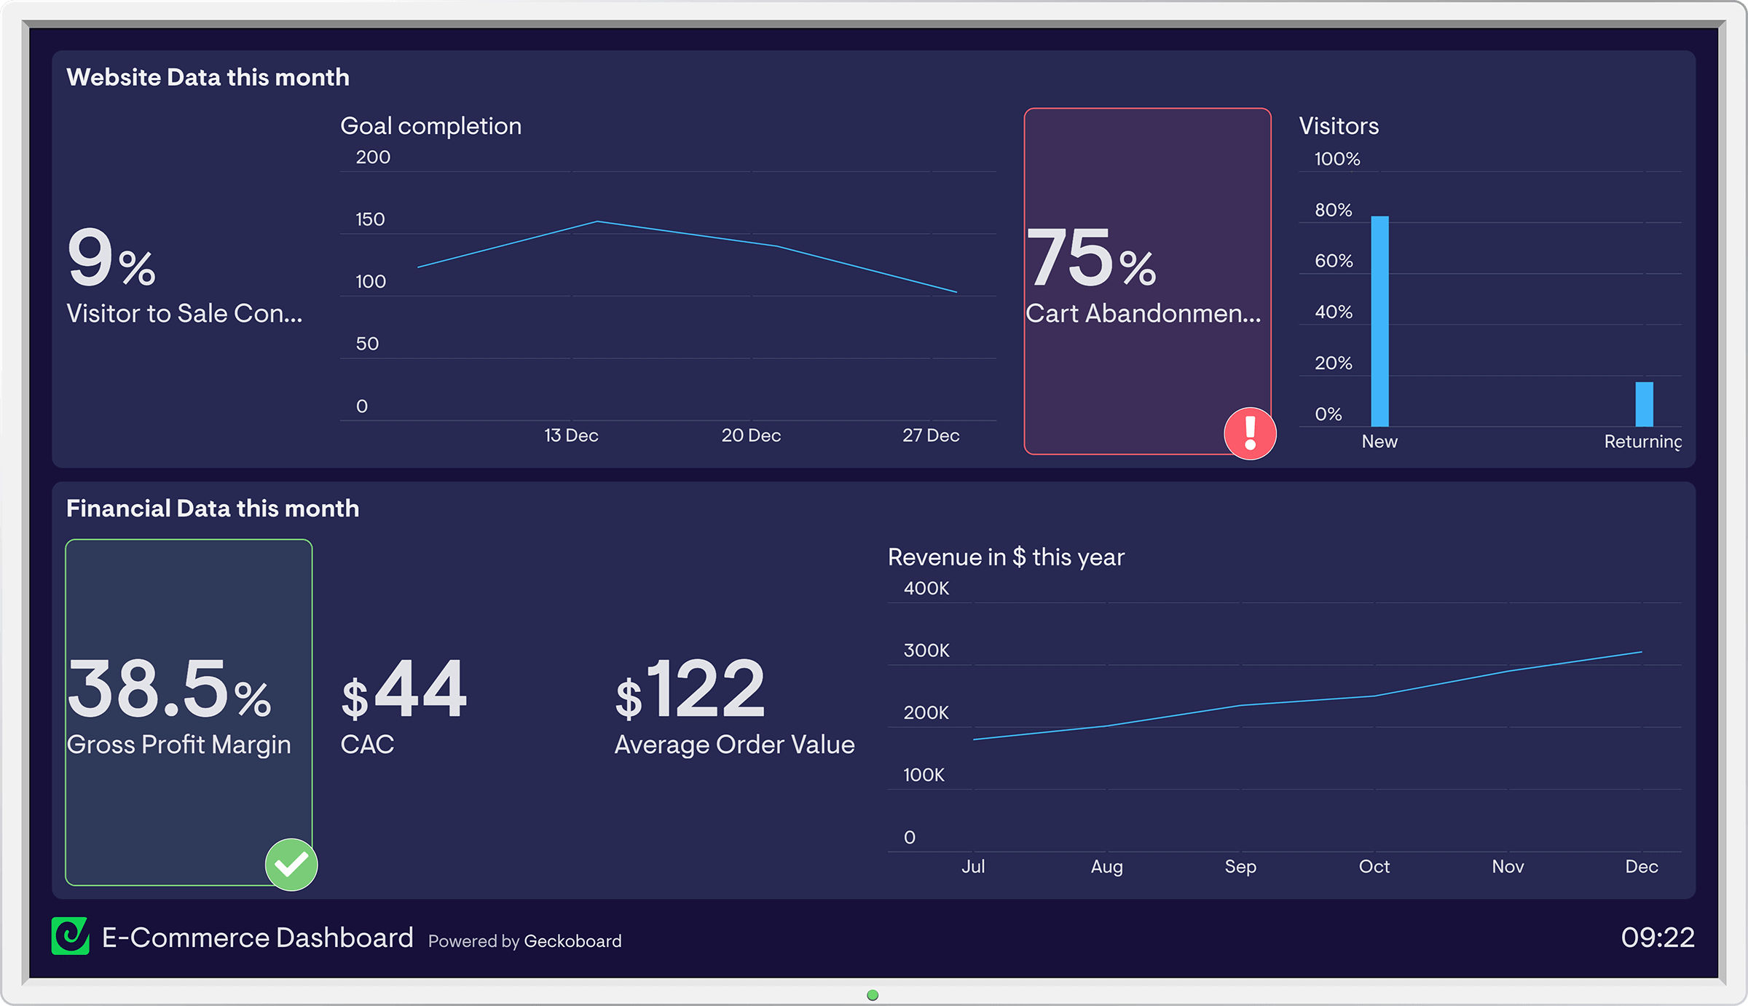This screenshot has height=1006, width=1748.
Task: Click the Revenue in $ this year title
Action: [1006, 557]
